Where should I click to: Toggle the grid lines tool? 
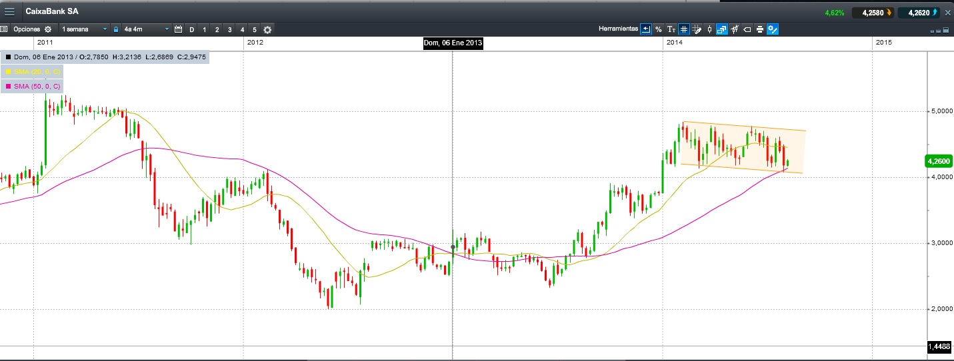[x=684, y=29]
